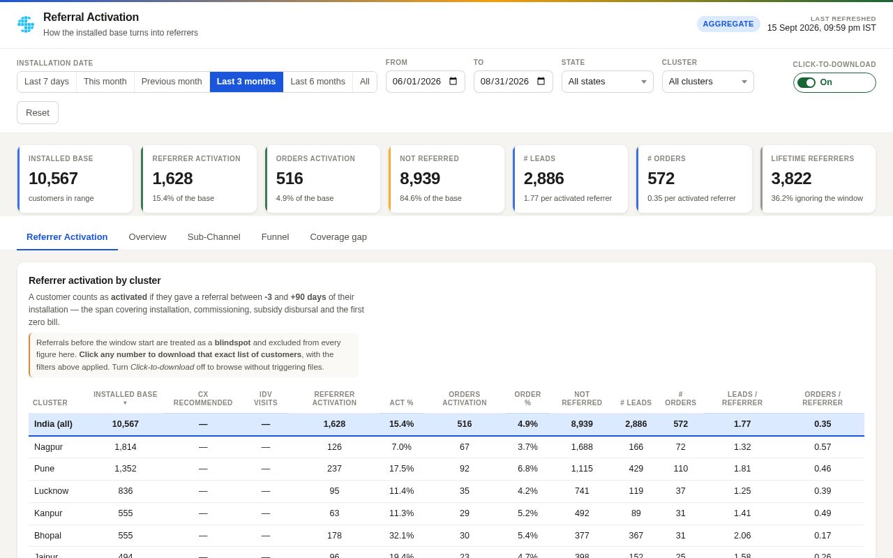The image size is (893, 558).
Task: Click Bhopal leads per referrer 2.06
Action: (742, 536)
